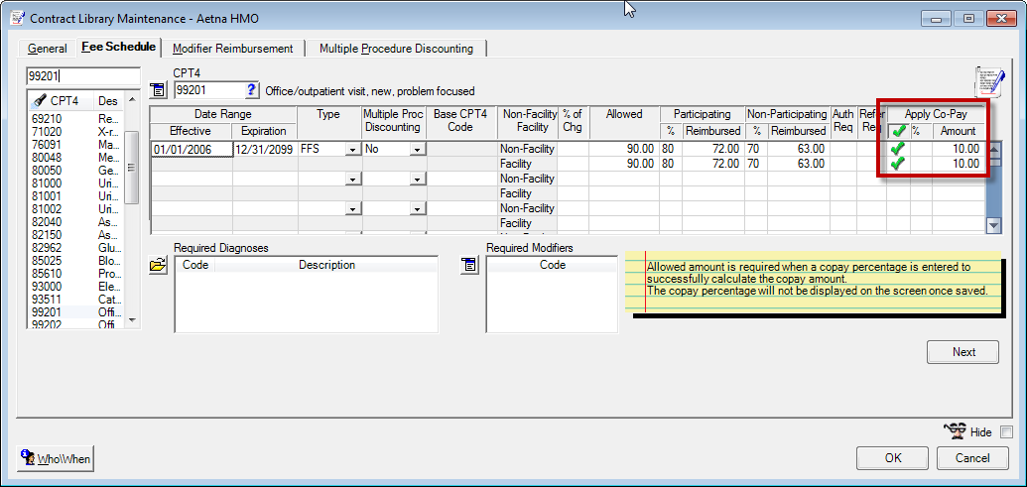Click the blue question mark CPT4 help icon

[x=251, y=89]
